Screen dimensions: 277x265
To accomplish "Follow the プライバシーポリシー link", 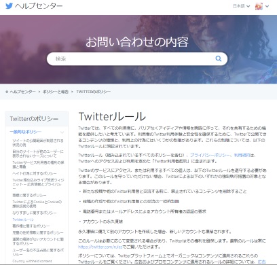I will coord(210,155).
